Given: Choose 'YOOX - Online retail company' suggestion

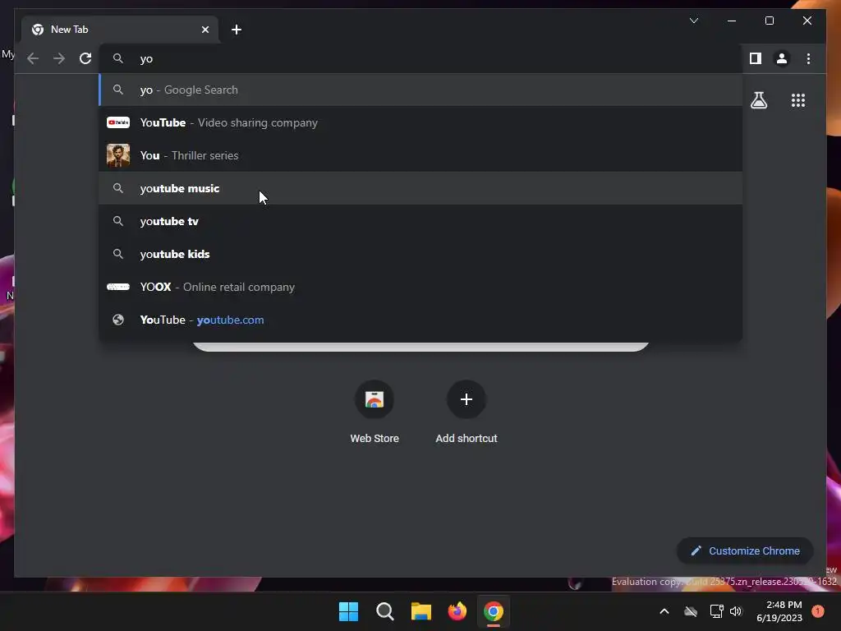Looking at the screenshot, I should coord(420,287).
